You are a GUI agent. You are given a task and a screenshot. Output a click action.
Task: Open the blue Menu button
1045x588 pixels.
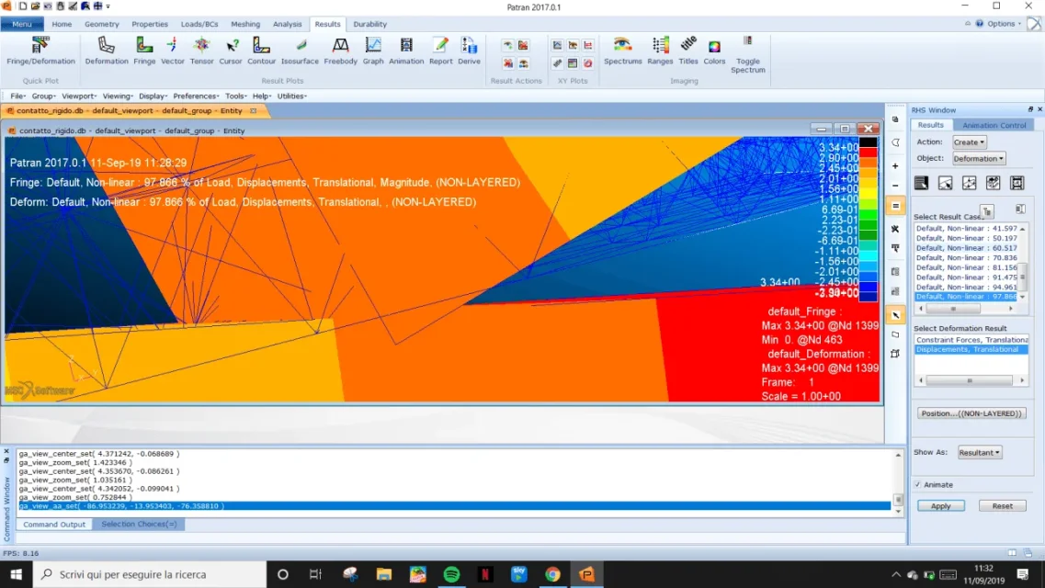(x=22, y=24)
